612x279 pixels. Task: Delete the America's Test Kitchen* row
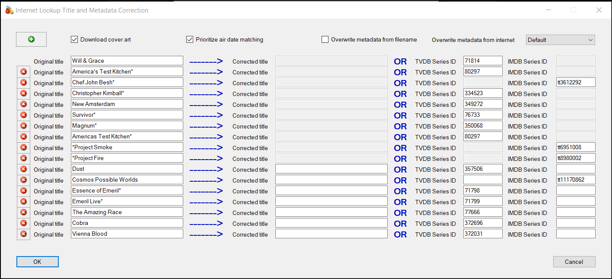click(x=23, y=72)
